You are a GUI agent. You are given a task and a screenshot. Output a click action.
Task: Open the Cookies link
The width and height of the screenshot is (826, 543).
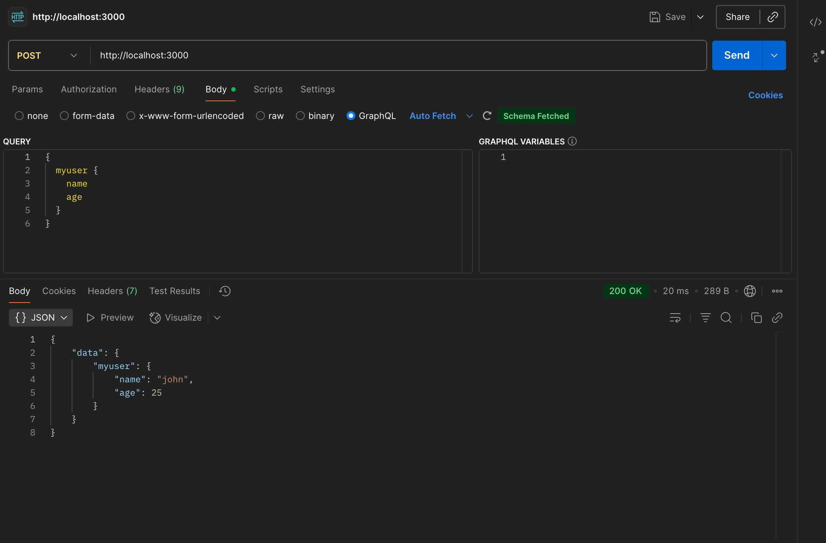tap(765, 95)
